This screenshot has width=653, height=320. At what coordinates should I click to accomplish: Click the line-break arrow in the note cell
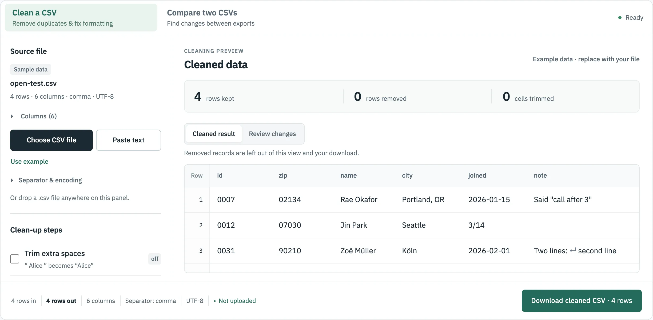(573, 251)
